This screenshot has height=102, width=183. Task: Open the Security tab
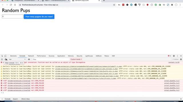click(x=79, y=56)
